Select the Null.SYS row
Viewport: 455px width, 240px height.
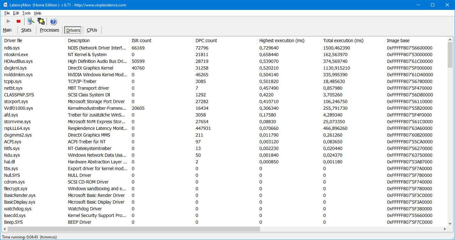pos(225,175)
